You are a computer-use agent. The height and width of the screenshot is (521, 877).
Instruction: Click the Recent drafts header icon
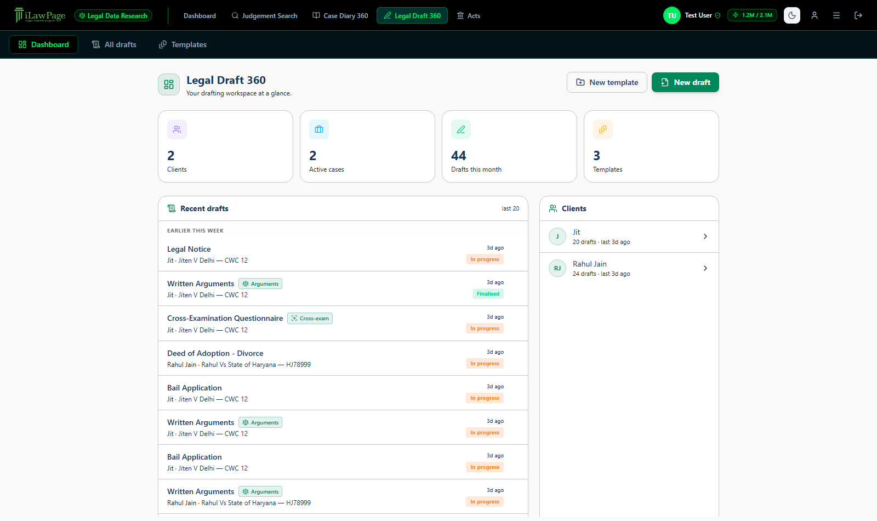tap(172, 208)
